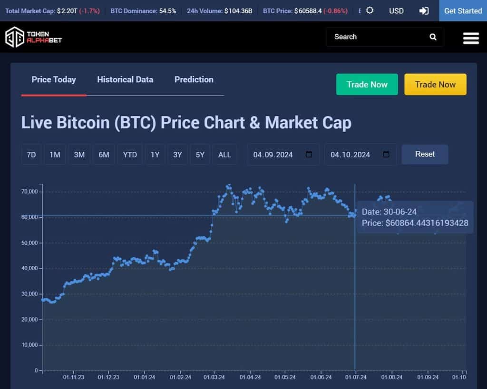Click the TokenAlphaBet logo icon
Image resolution: width=487 pixels, height=389 pixels.
[x=15, y=37]
